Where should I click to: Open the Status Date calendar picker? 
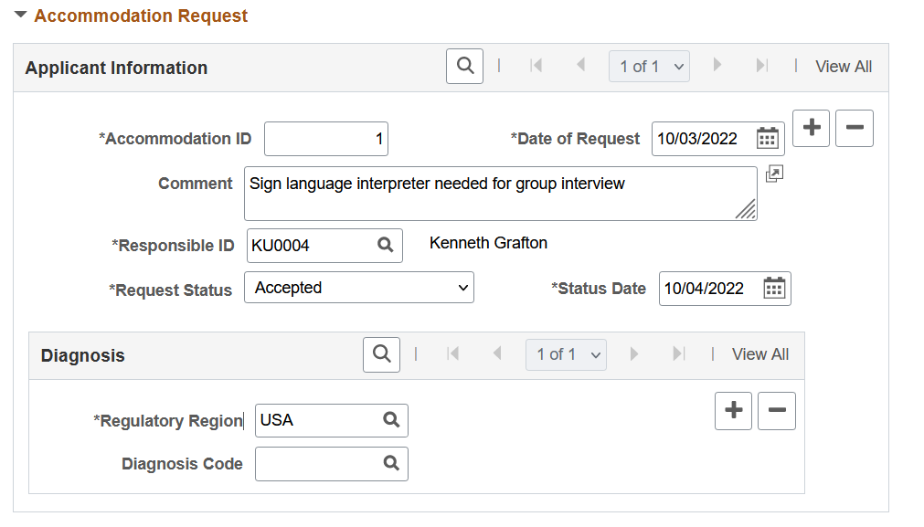point(774,289)
